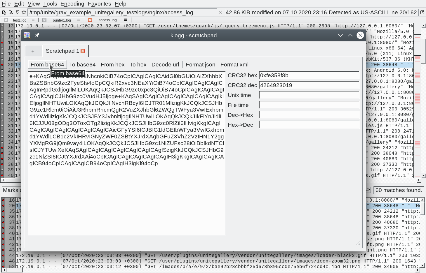426x273 pixels.
Task: Click the '60 matches found.' status text
Action: click(399, 190)
